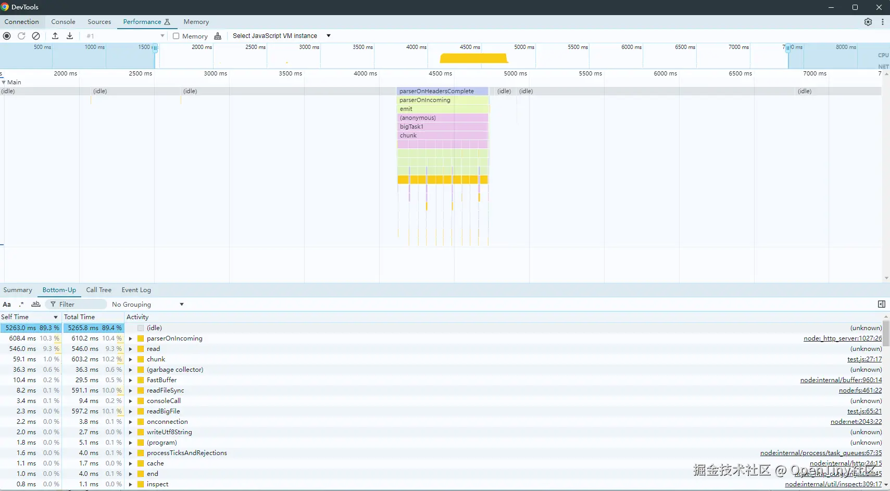Viewport: 890px width, 491px height.
Task: Open the Select JavaScript VM instance dropdown
Action: (281, 36)
